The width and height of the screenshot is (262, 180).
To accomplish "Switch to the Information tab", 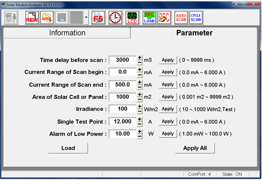I will (67, 33).
